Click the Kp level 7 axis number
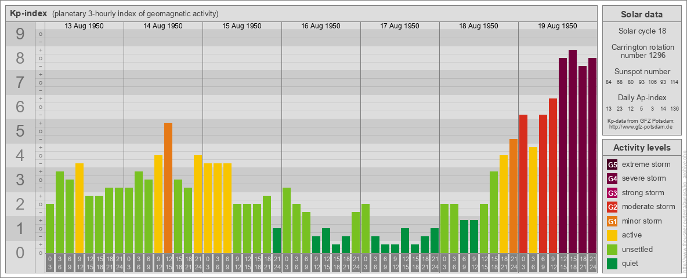 20,83
